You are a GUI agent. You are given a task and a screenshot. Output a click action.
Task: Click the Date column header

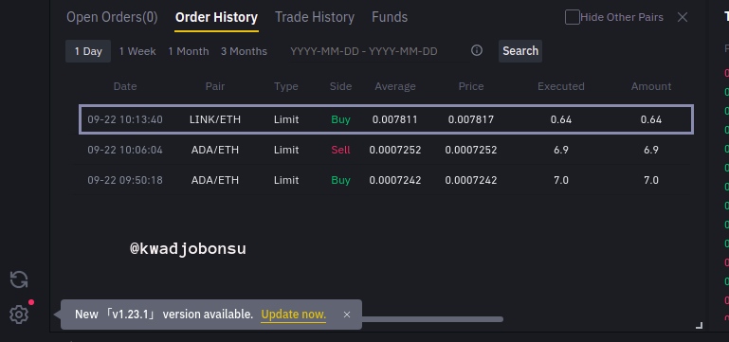point(125,86)
